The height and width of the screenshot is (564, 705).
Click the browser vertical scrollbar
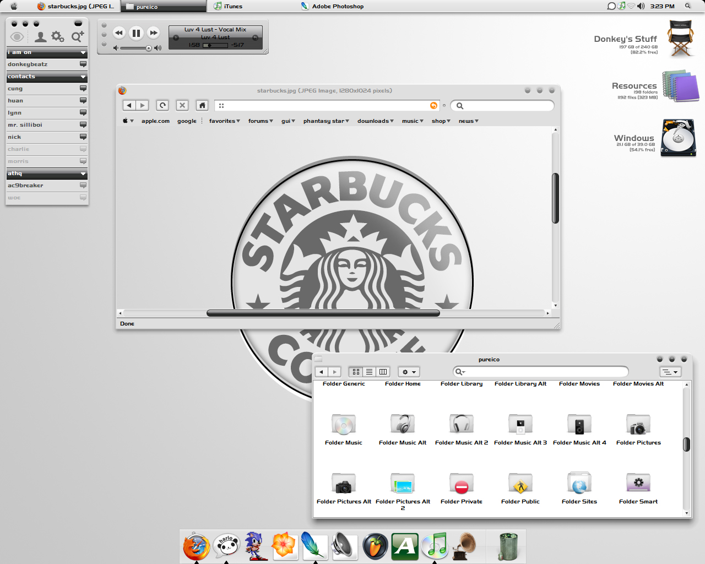point(555,198)
